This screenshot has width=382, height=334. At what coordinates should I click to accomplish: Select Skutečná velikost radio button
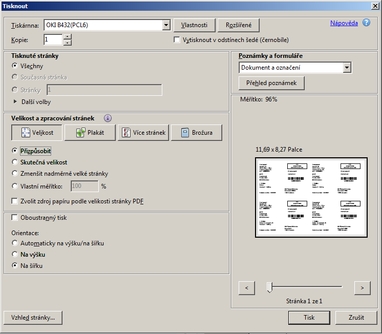click(x=14, y=162)
